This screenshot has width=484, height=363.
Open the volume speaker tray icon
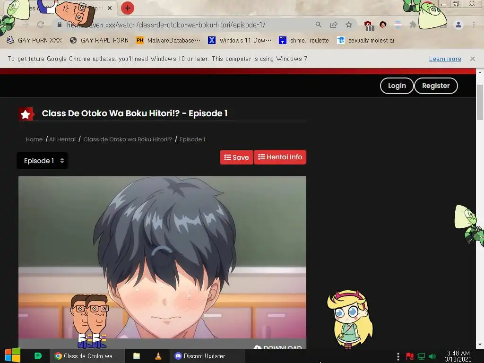[432, 356]
